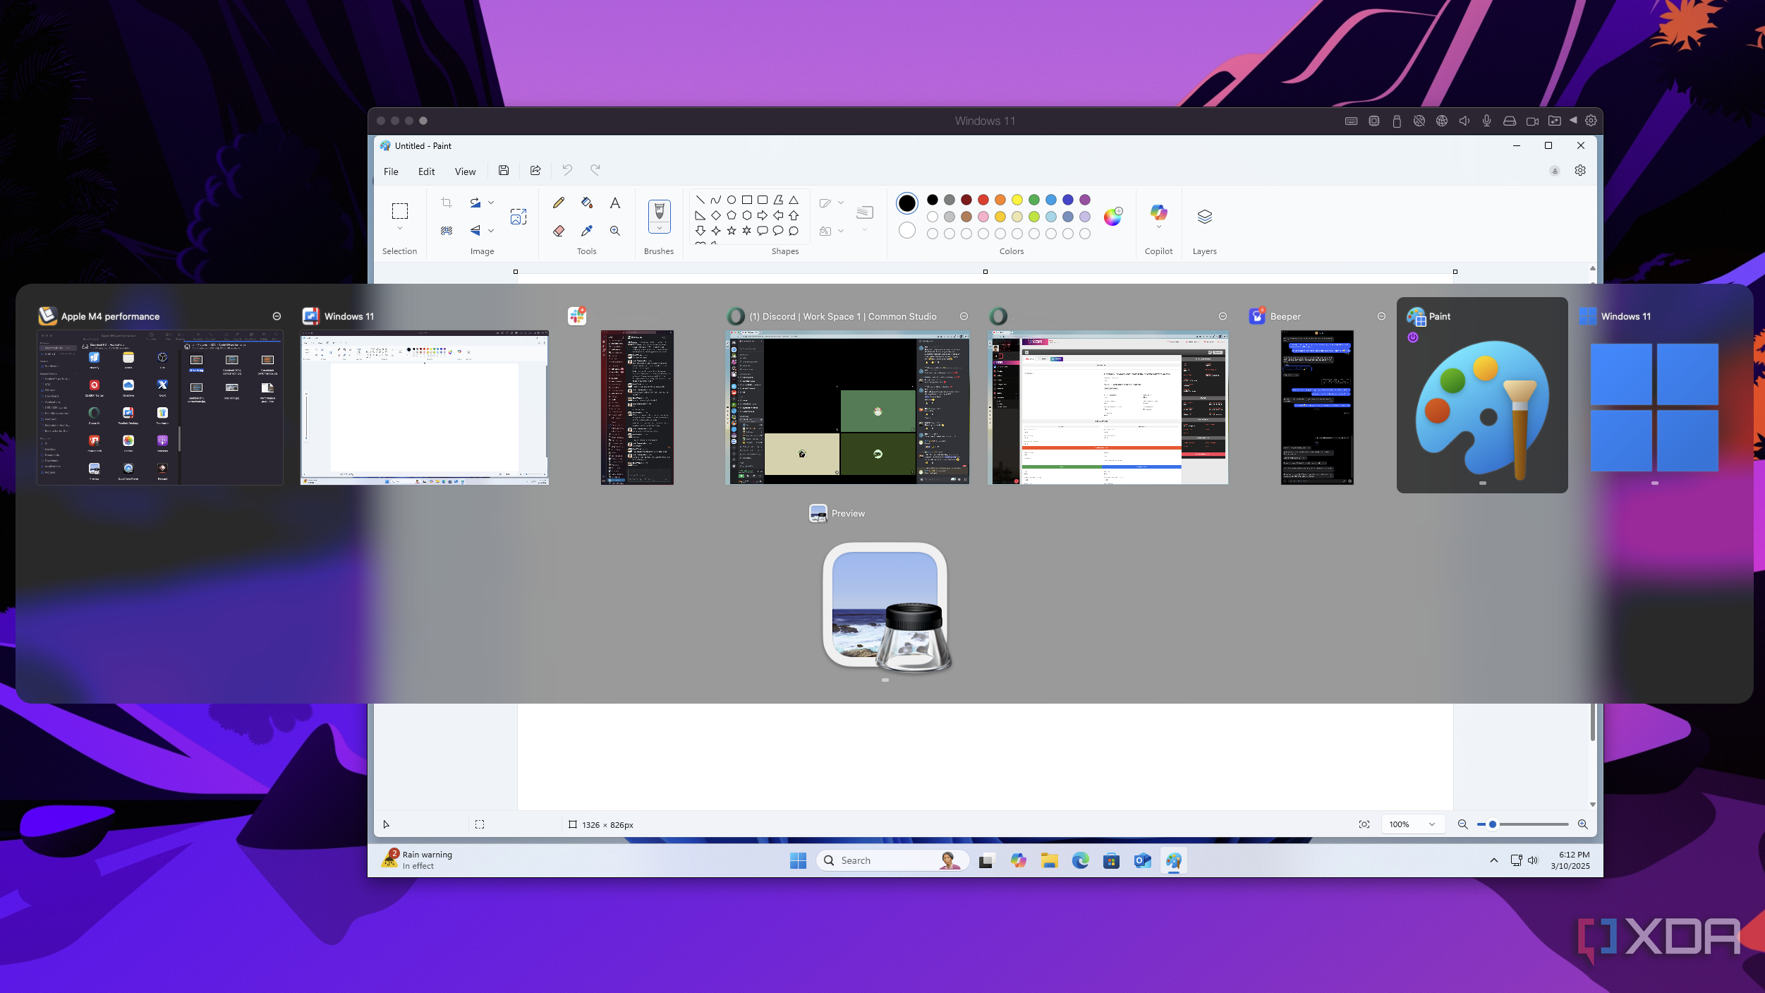Select the Preview app in switcher
Viewport: 1765px width, 993px height.
click(x=885, y=608)
